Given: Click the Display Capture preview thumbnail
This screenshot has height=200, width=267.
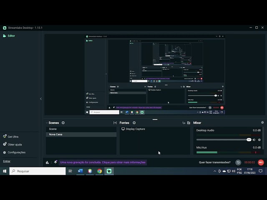Looking at the screenshot, I should [155, 75].
